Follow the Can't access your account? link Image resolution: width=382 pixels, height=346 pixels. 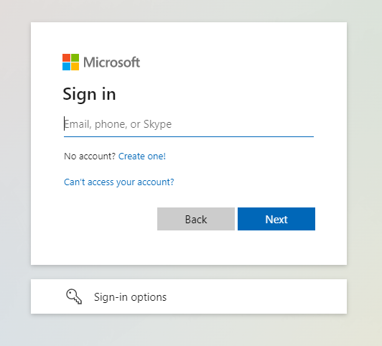click(119, 182)
